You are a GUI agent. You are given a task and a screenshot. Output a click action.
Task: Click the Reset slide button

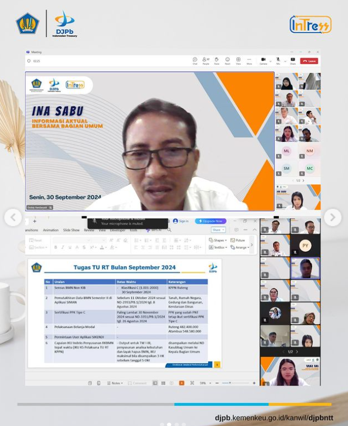[36, 240]
